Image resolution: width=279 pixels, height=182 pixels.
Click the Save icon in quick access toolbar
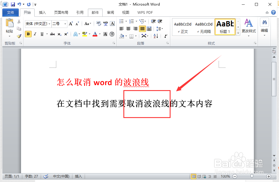(13, 4)
